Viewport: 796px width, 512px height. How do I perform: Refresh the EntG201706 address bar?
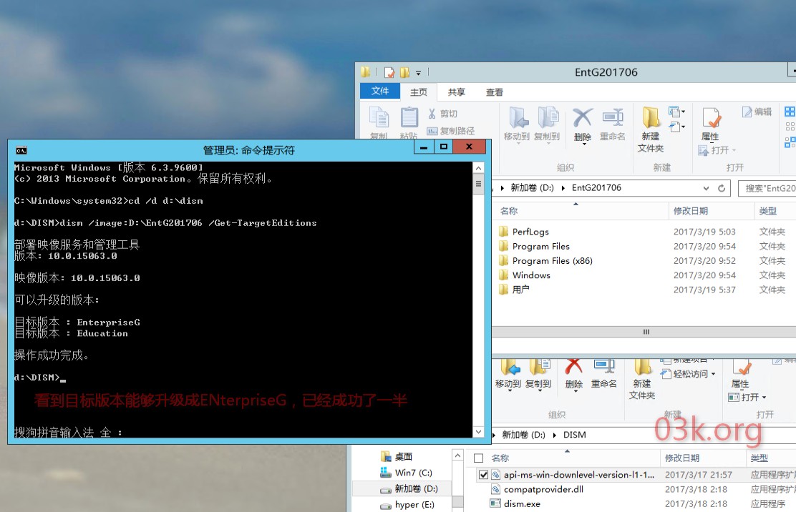(722, 188)
